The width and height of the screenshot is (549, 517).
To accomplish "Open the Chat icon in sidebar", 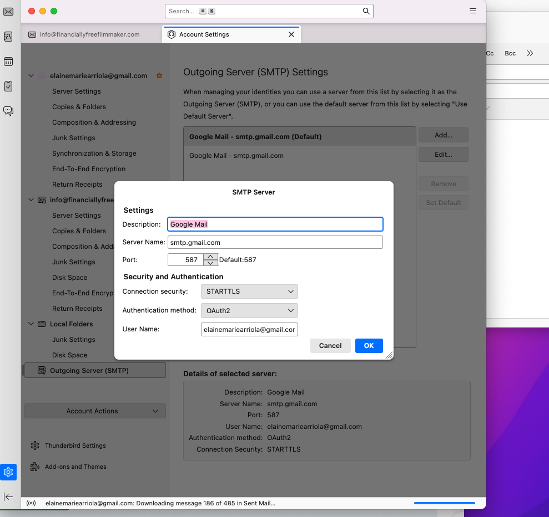I will [x=8, y=111].
